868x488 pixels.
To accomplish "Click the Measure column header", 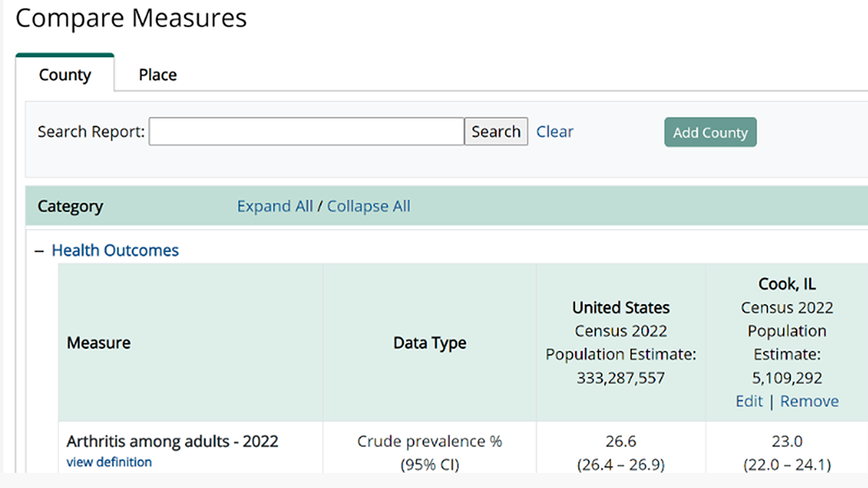I will [x=99, y=343].
